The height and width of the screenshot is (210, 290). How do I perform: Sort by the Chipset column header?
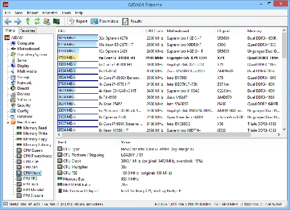click(x=231, y=31)
